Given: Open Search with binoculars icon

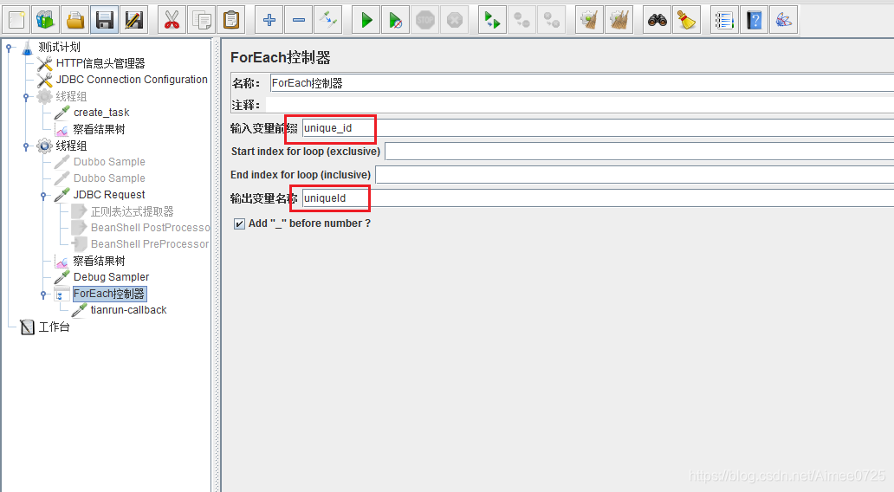Looking at the screenshot, I should 657,20.
